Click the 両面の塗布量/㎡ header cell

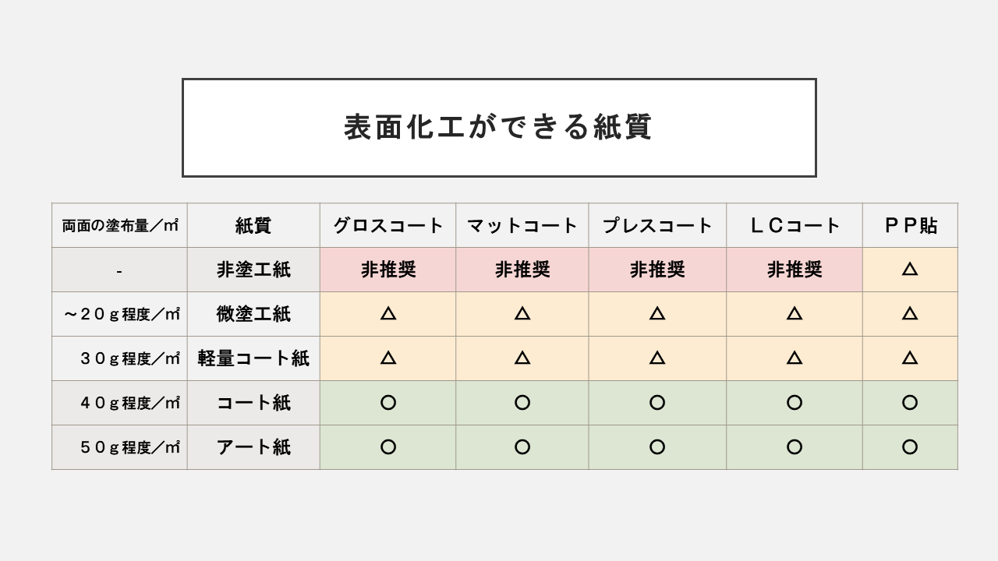pos(119,226)
